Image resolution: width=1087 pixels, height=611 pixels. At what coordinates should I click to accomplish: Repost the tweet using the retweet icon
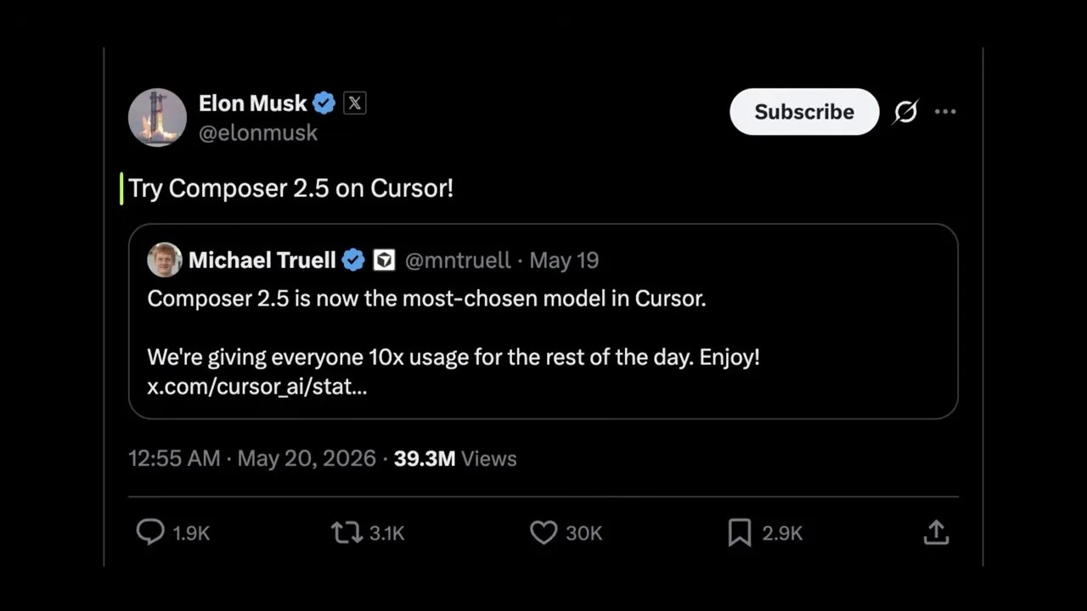(346, 532)
